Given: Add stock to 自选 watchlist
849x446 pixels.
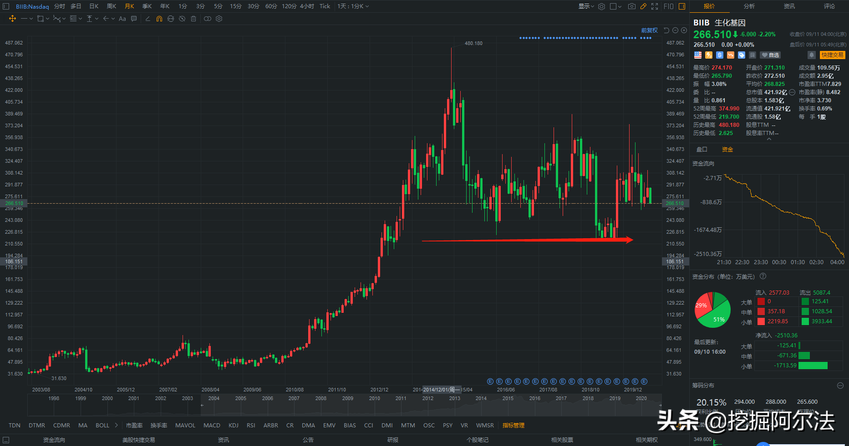Looking at the screenshot, I should point(770,55).
